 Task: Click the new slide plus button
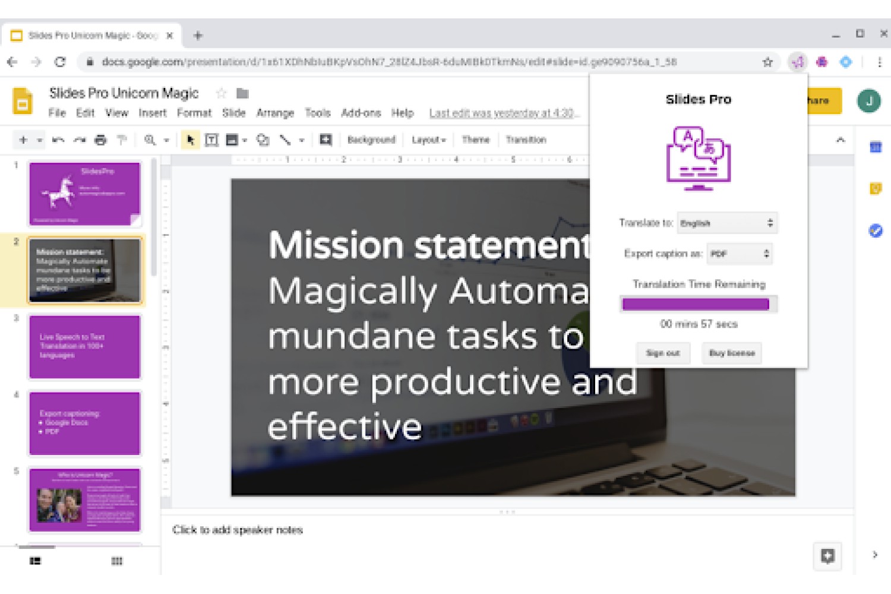pyautogui.click(x=23, y=140)
